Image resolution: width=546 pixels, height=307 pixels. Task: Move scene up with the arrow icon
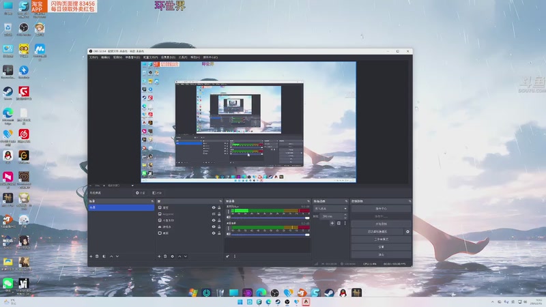point(111,257)
